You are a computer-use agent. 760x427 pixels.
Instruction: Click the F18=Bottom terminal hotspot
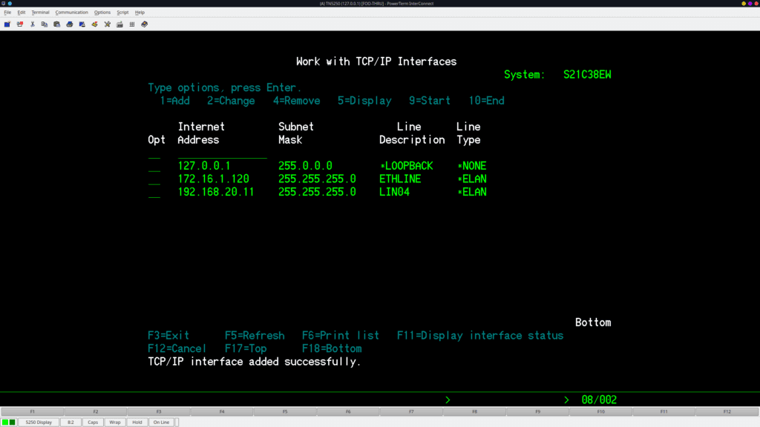click(x=332, y=348)
